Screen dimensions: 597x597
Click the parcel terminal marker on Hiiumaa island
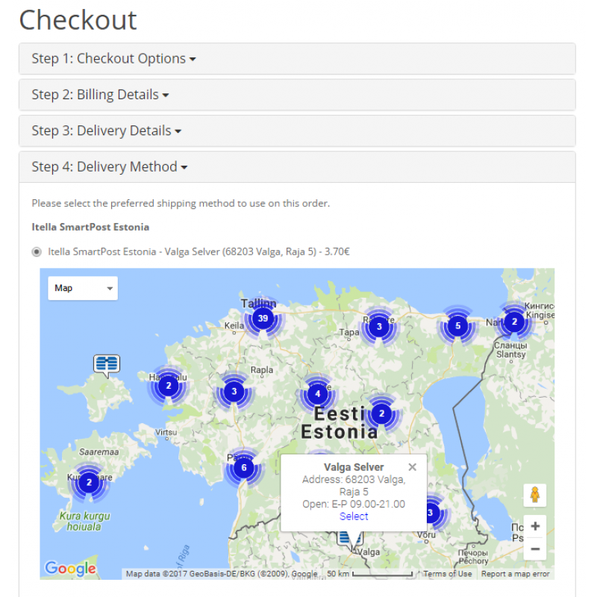tap(107, 366)
